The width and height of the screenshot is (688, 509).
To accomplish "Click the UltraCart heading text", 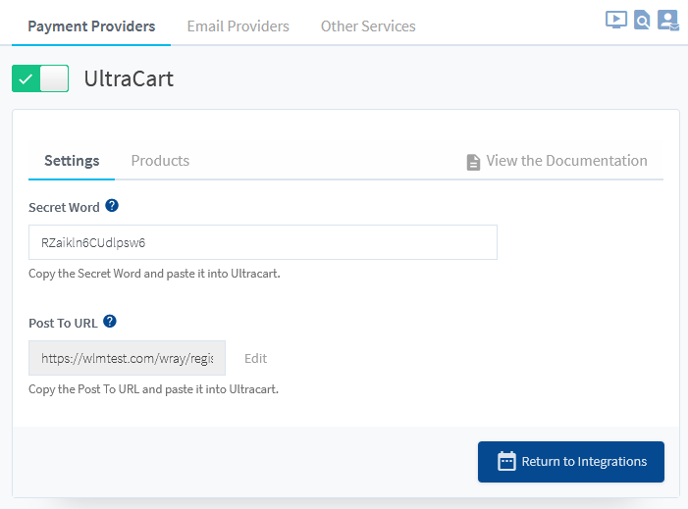I will [129, 78].
